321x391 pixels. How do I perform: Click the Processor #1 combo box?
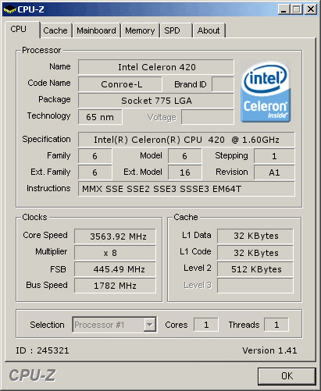(115, 325)
